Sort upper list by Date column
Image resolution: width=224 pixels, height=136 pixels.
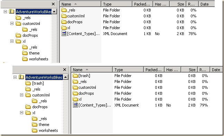coord(207,4)
